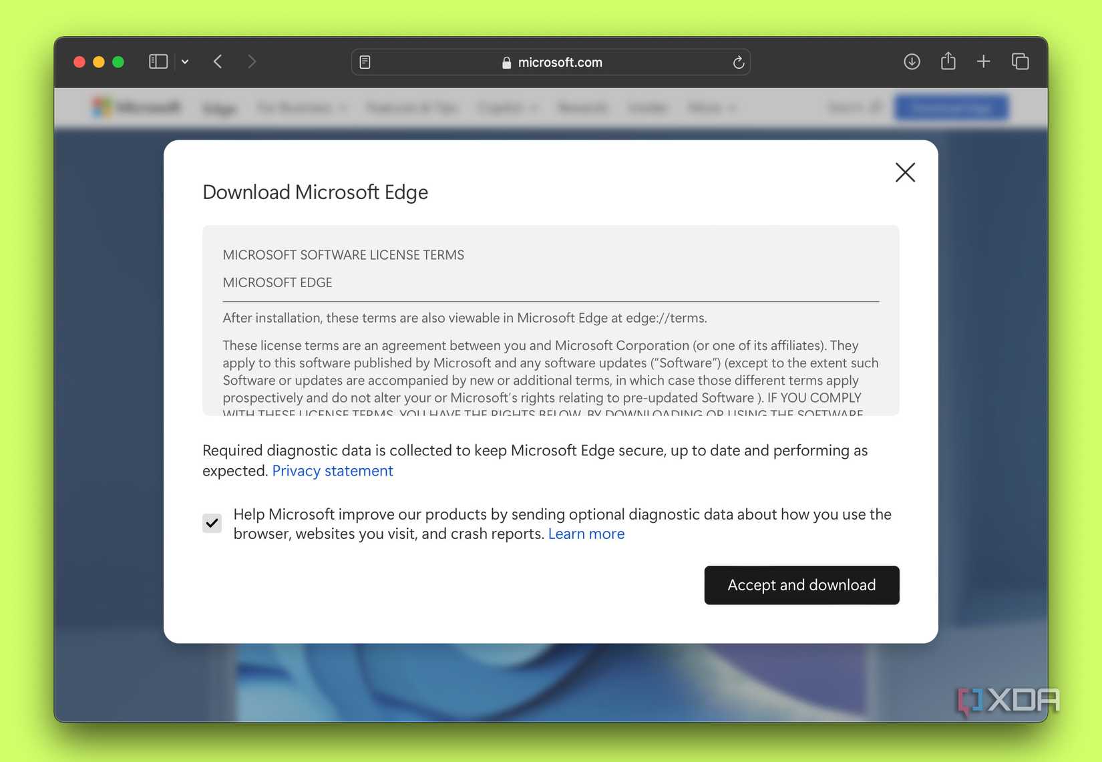
Task: Open the Share menu icon
Action: (x=948, y=61)
